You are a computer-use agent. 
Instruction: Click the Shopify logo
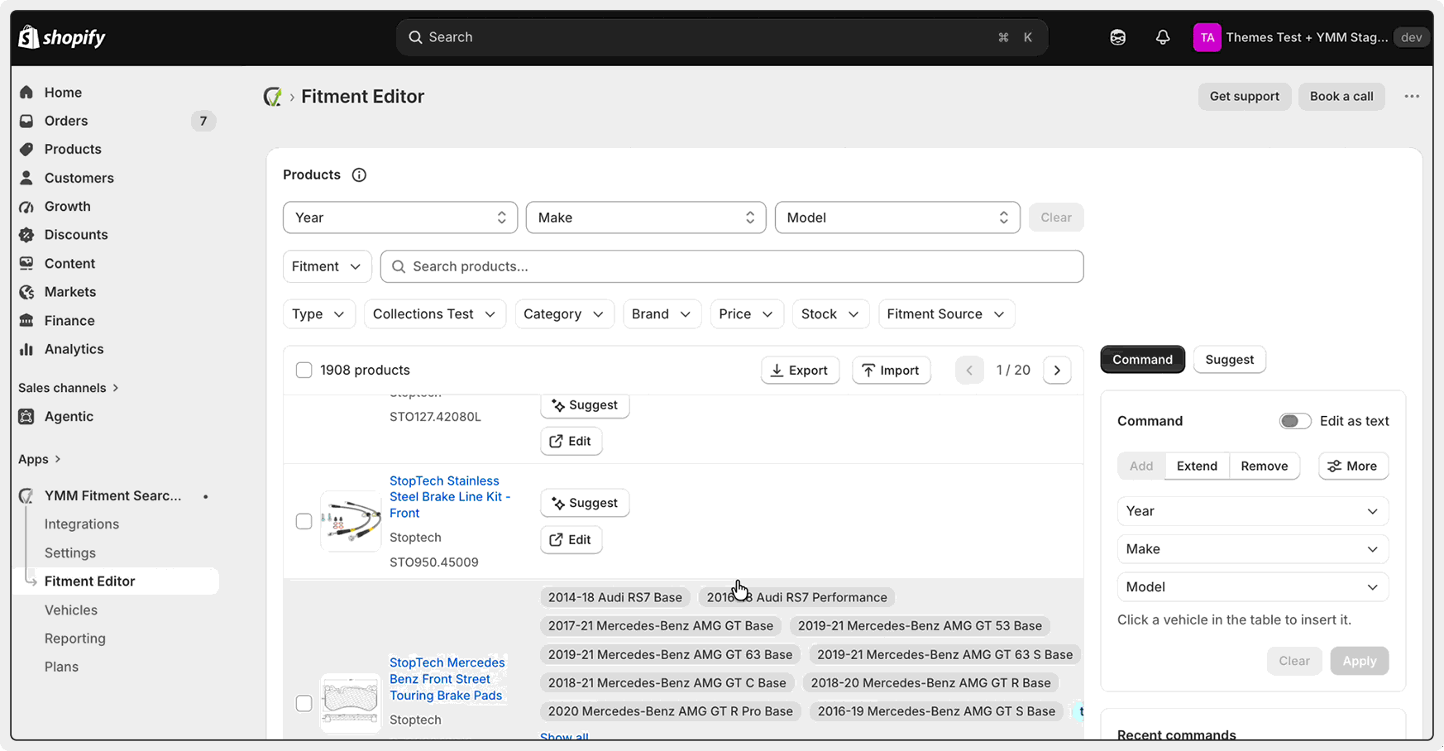(x=62, y=37)
